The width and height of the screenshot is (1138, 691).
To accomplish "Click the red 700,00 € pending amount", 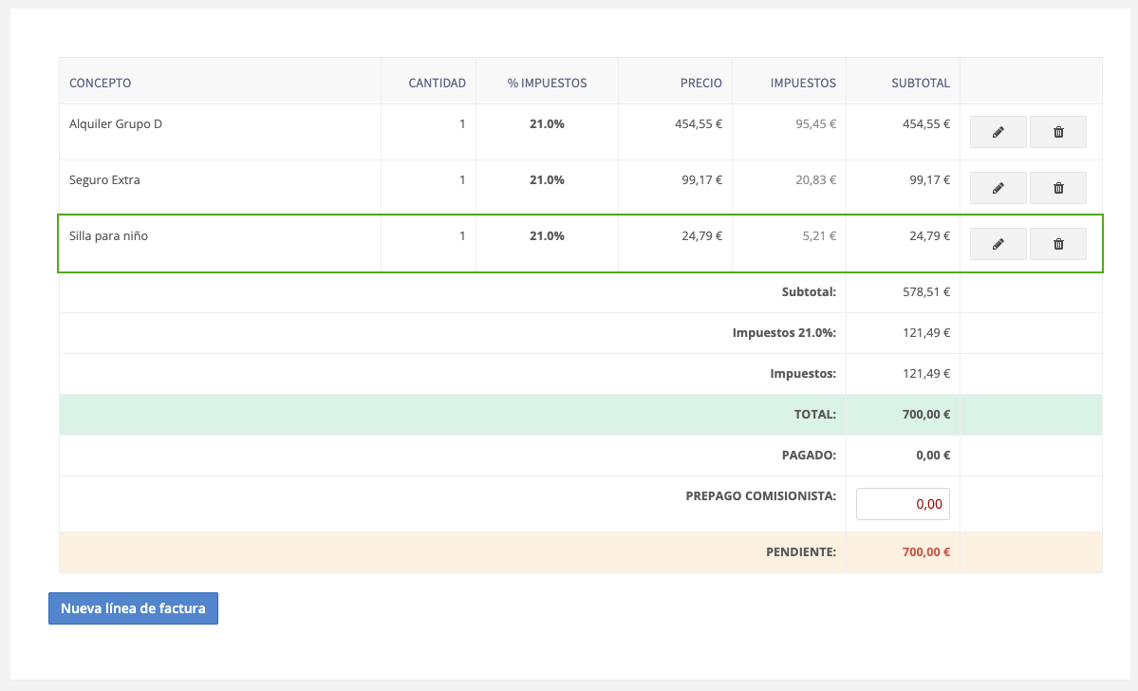I will point(926,551).
